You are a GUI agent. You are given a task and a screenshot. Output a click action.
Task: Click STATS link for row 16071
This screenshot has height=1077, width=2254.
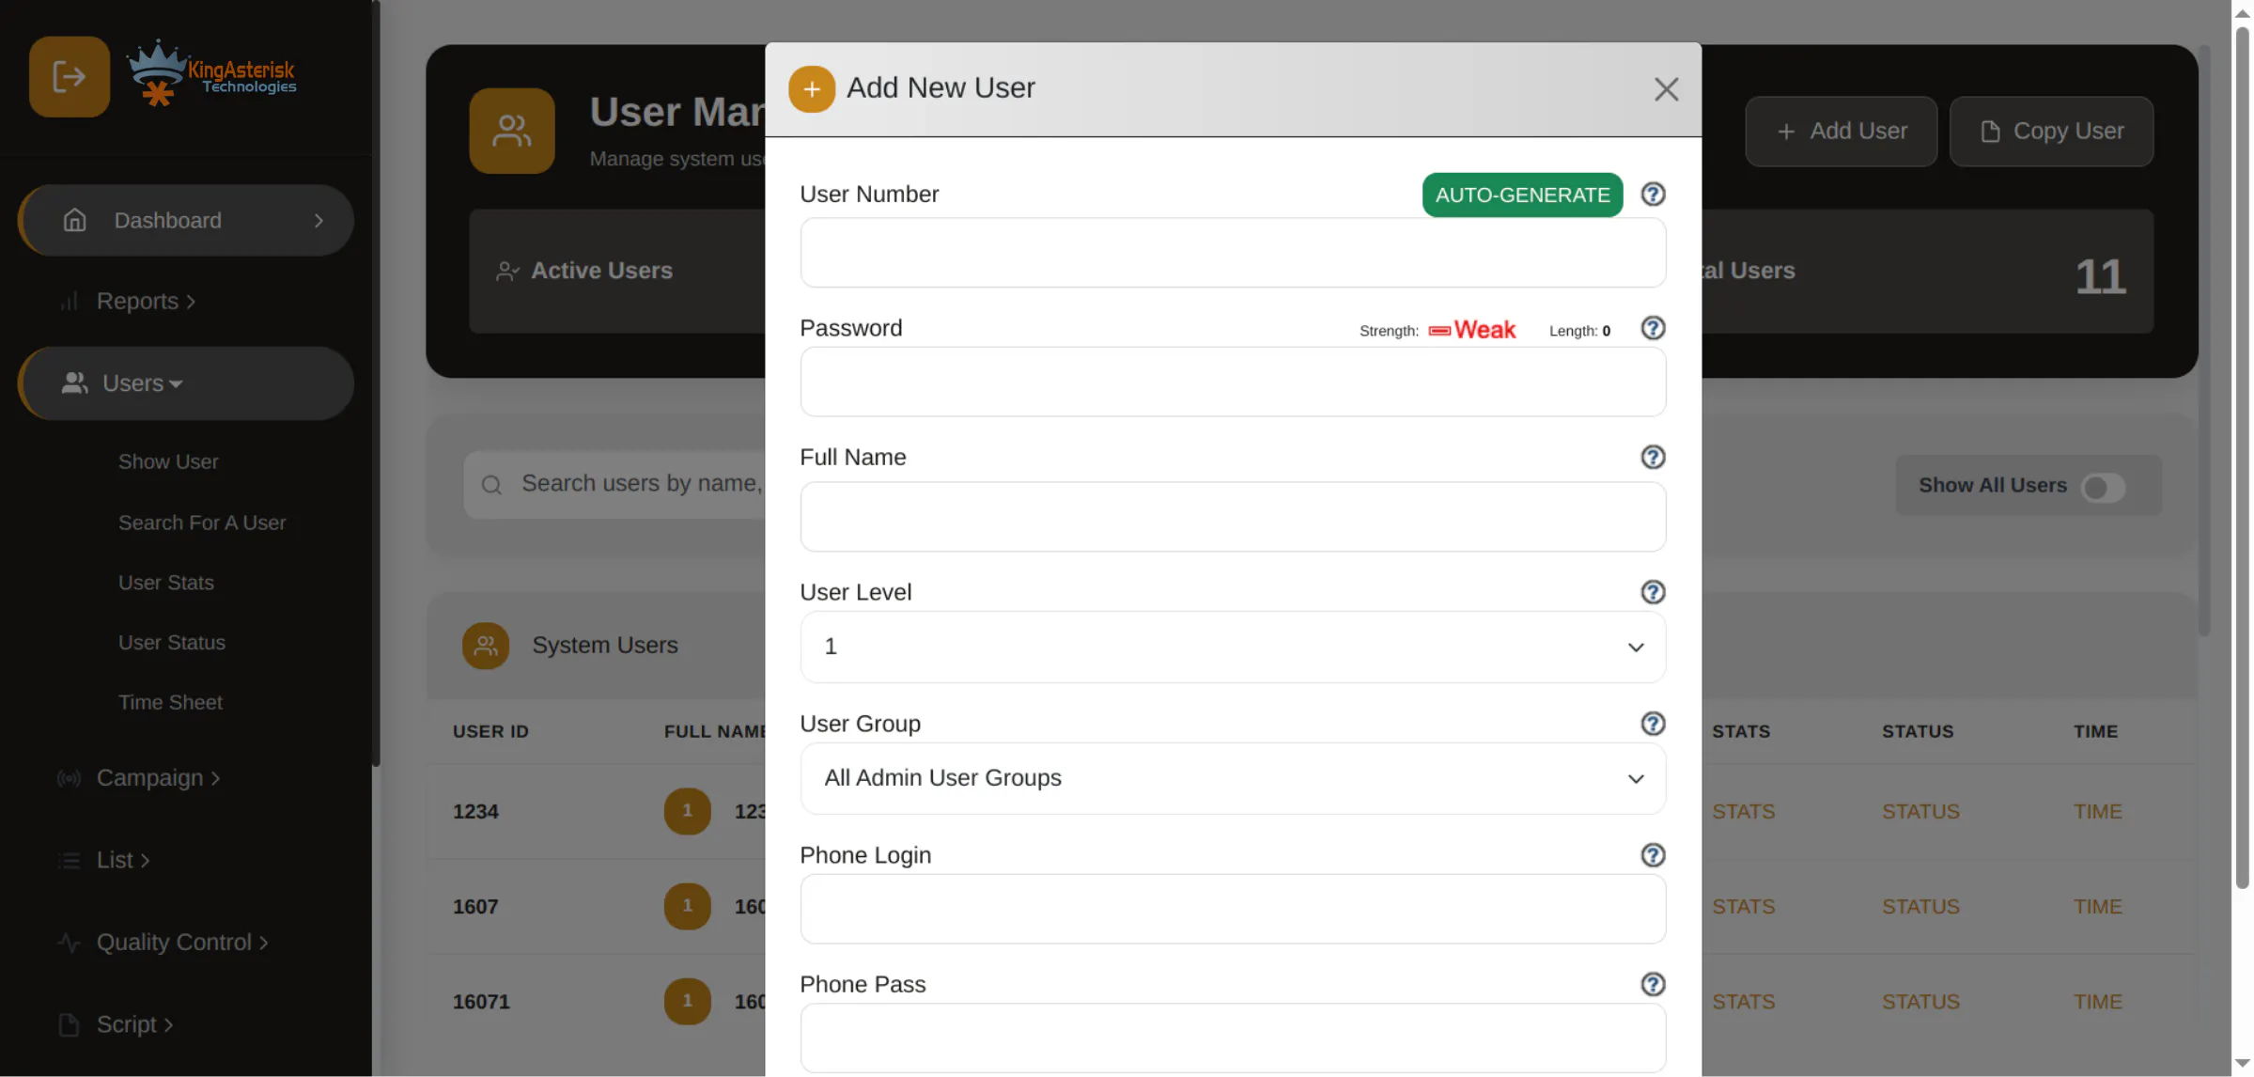click(x=1743, y=1001)
